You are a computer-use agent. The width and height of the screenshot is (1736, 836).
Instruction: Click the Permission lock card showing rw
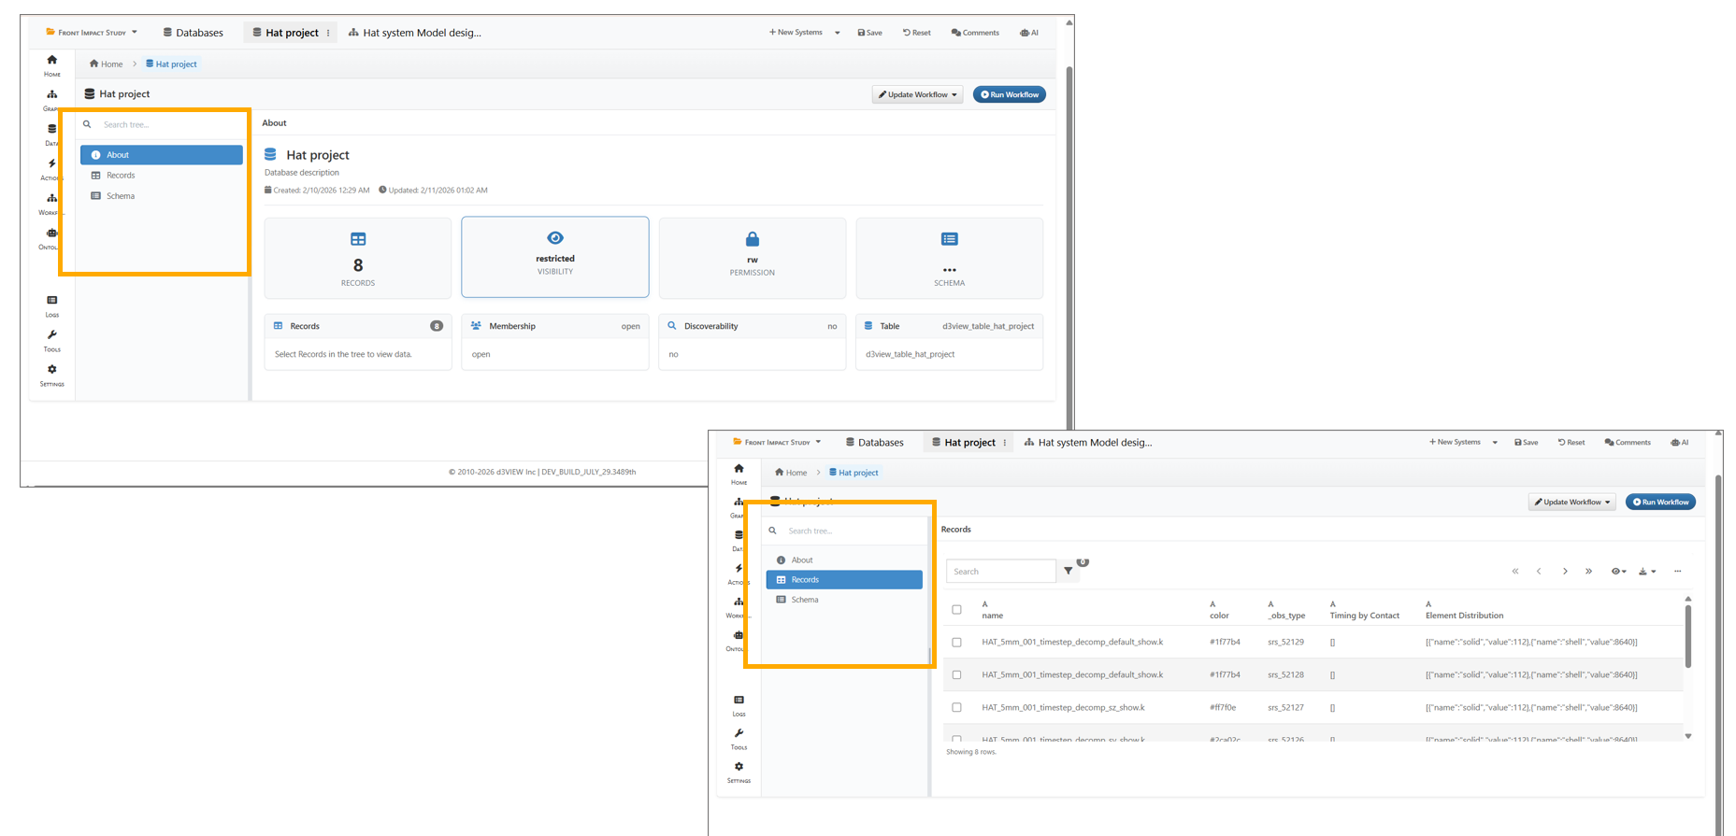tap(752, 258)
